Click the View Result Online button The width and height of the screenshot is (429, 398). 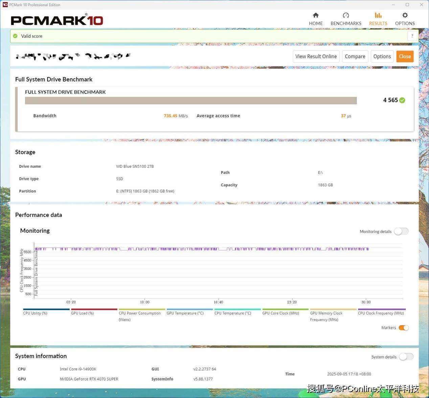(316, 56)
